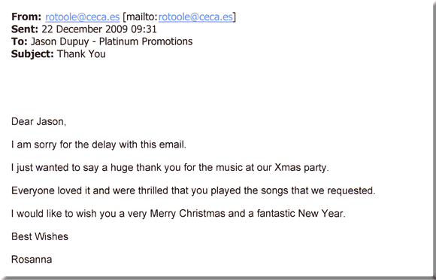This screenshot has width=436, height=280.
Task: Click the Best Wishes closing line
Action: coord(40,236)
